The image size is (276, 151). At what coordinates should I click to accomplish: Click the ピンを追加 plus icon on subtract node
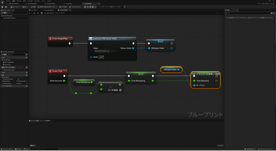[120, 90]
